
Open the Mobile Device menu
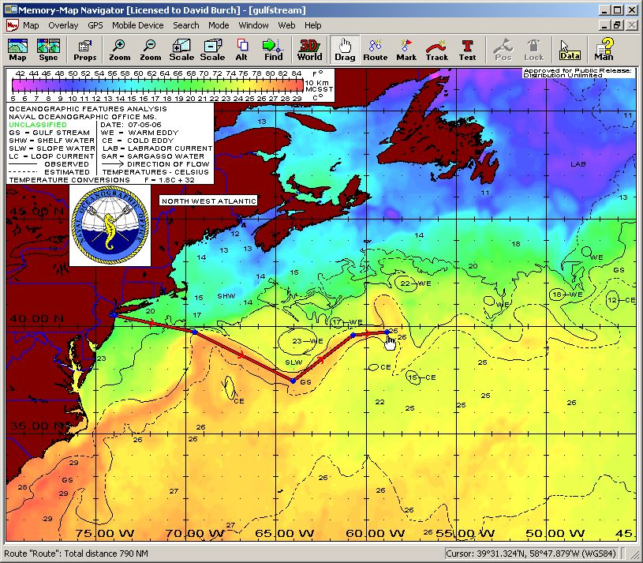tap(138, 25)
